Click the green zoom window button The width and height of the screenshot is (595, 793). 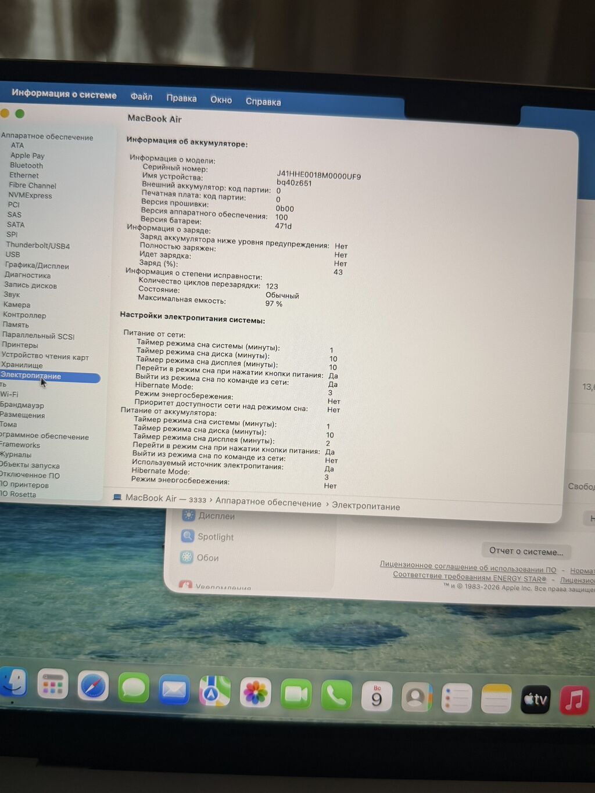[x=20, y=114]
